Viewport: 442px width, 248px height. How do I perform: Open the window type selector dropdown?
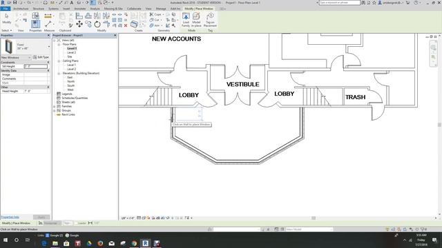click(49, 46)
